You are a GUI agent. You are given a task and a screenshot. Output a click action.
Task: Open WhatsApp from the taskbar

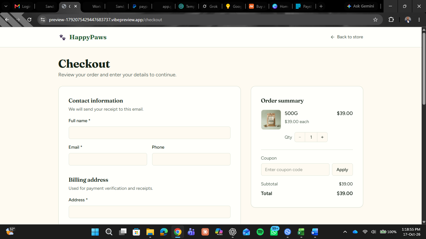274,232
